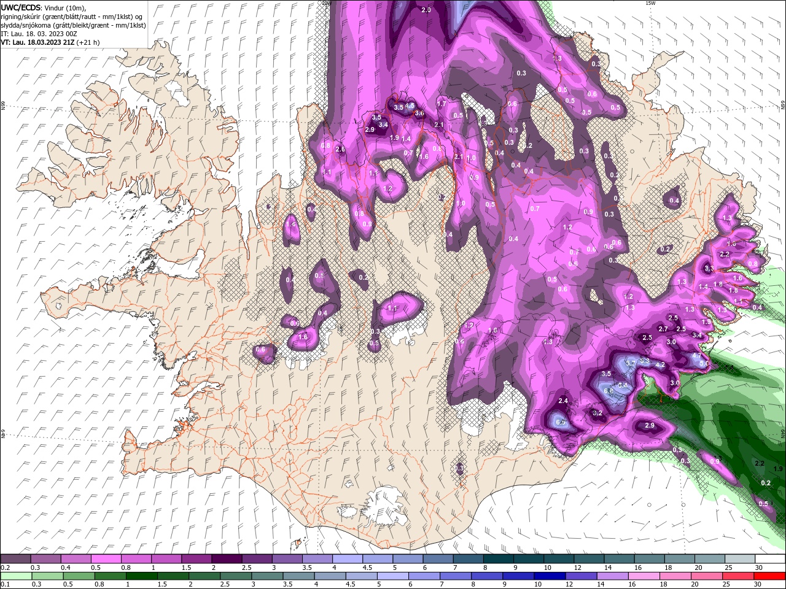786x589 pixels.
Task: Click the 'IT: Lau. 18. 03. 2023 00Z' line
Action: 38,34
